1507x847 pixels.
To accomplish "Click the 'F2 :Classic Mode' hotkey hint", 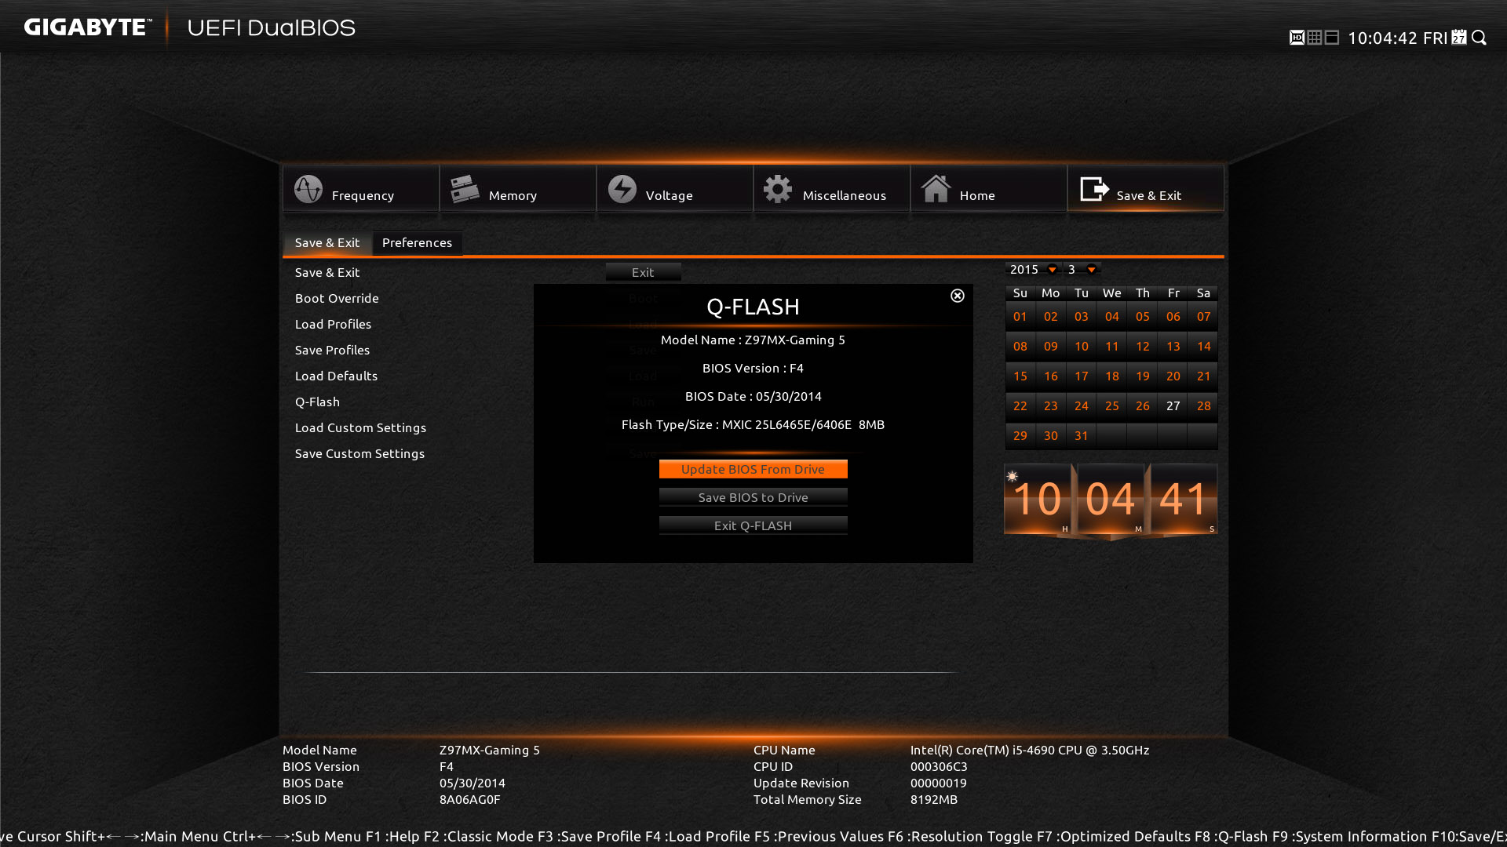I will point(479,836).
